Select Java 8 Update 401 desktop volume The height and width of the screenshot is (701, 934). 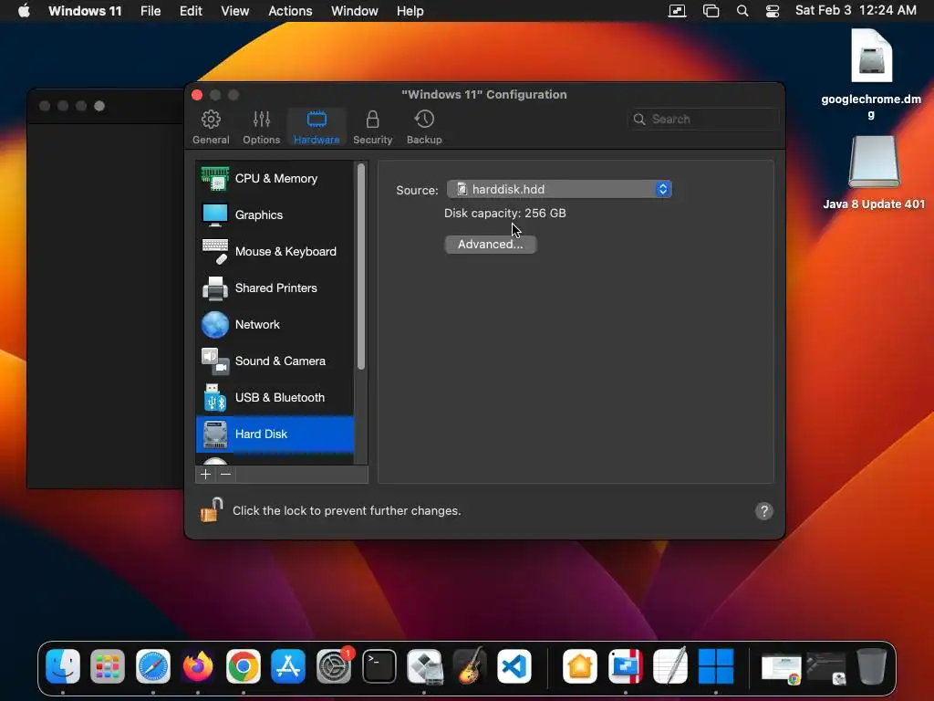tap(874, 173)
